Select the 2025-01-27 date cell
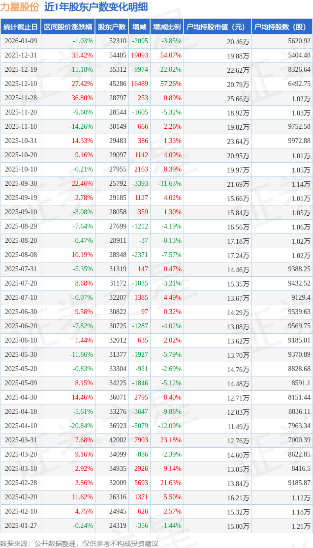313x548 pixels. (x=21, y=526)
